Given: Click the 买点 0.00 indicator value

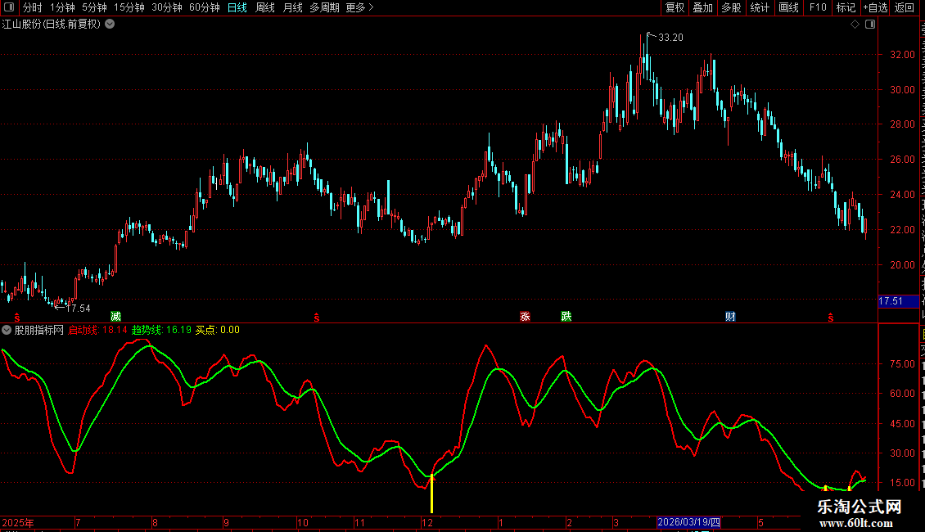Looking at the screenshot, I should click(218, 330).
